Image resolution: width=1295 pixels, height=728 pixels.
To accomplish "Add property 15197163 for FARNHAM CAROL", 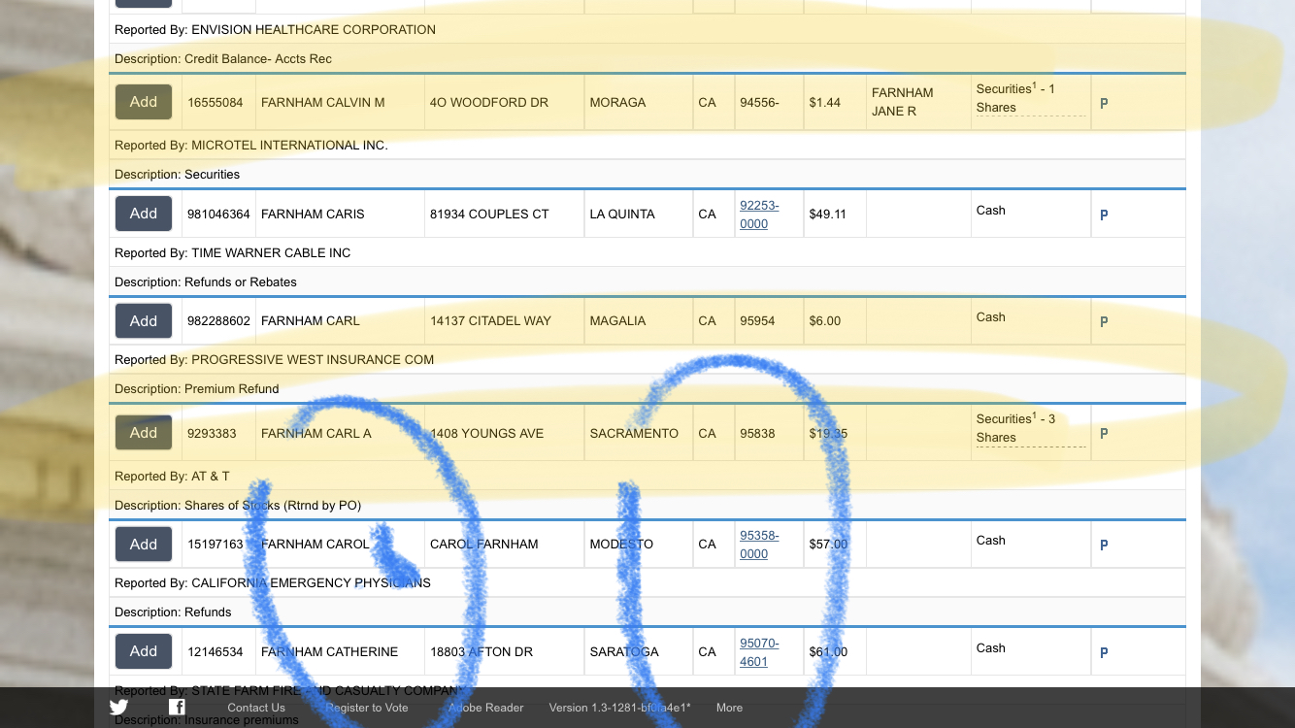I will pos(144,544).
